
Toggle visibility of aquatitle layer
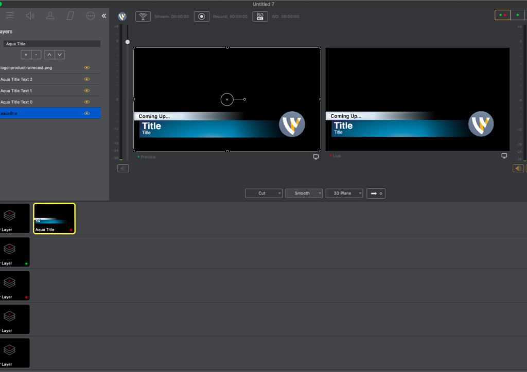click(x=86, y=113)
